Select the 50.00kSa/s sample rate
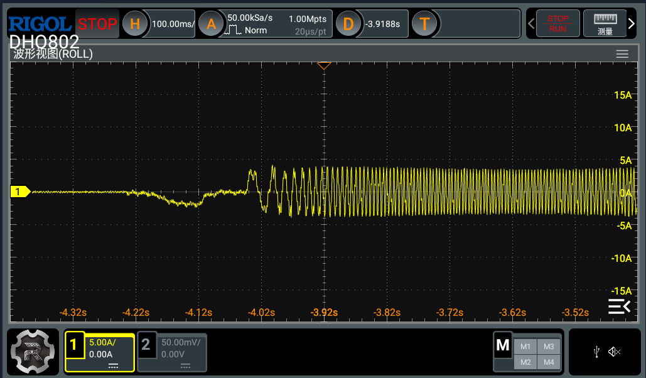646x378 pixels. pyautogui.click(x=250, y=18)
